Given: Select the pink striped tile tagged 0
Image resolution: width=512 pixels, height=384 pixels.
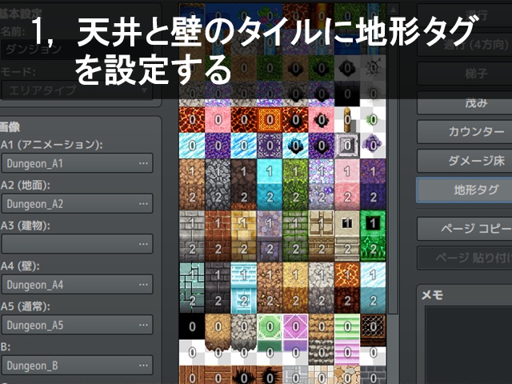Looking at the screenshot, I should [347, 352].
